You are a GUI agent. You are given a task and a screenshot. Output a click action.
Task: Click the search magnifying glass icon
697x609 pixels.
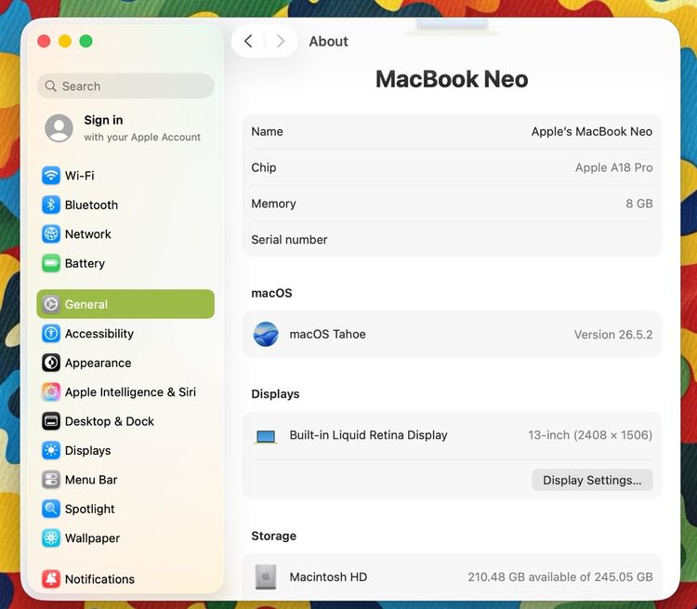[x=51, y=86]
